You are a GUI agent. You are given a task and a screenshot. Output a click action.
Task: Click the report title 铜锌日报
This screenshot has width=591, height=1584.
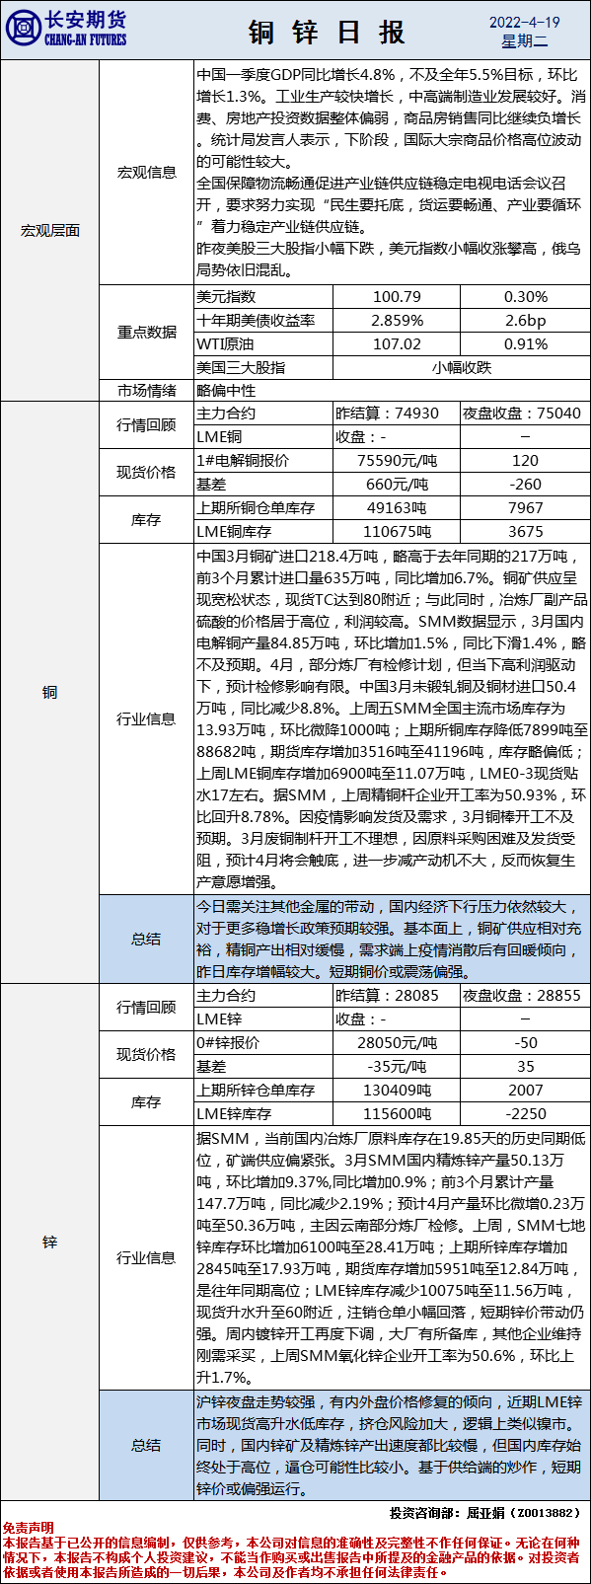[x=327, y=33]
